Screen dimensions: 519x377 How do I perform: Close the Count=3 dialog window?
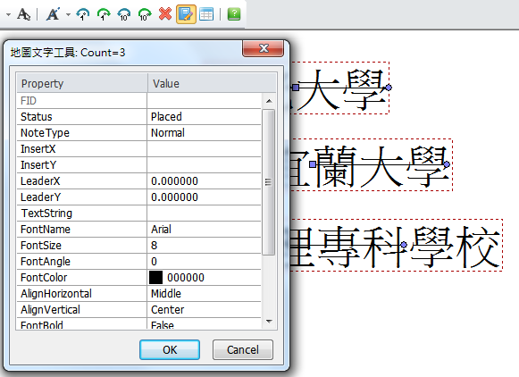(264, 48)
